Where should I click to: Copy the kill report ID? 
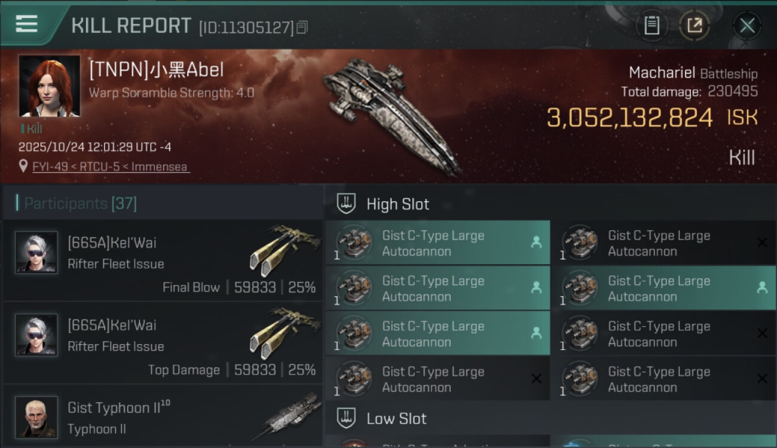302,27
